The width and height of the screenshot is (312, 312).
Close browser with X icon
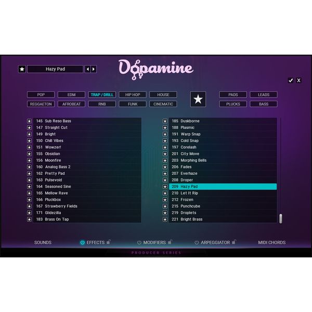[298, 81]
